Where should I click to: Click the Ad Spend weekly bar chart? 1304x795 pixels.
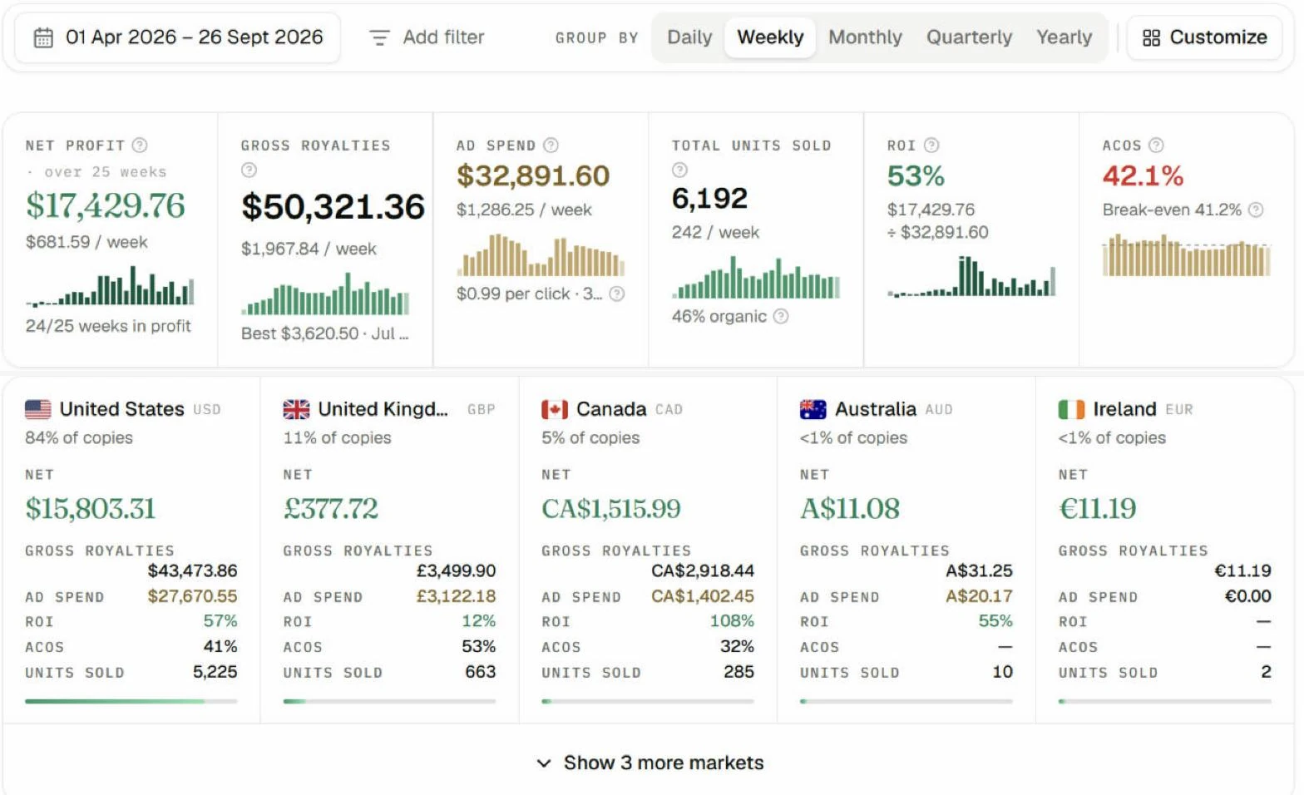pos(541,255)
